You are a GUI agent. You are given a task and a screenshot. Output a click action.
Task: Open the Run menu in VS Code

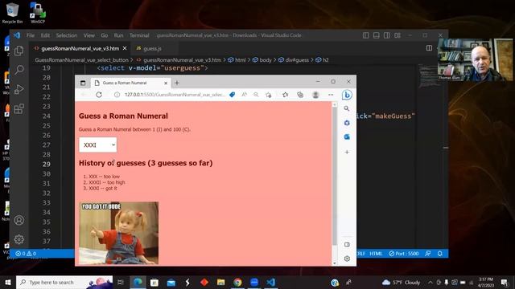[x=118, y=35]
